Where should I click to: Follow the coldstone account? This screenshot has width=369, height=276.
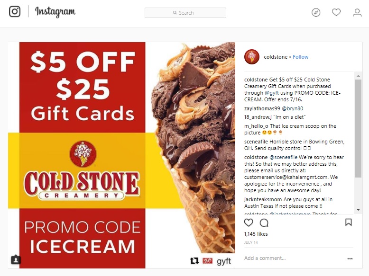point(301,57)
